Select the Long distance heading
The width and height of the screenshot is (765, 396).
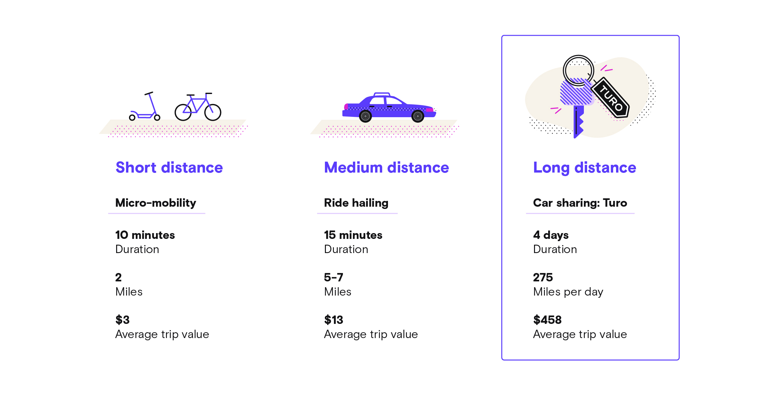(585, 168)
